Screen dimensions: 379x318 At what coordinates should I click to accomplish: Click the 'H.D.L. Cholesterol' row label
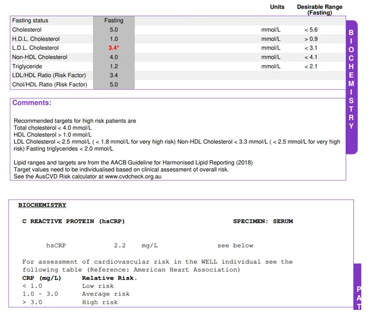pyautogui.click(x=36, y=39)
